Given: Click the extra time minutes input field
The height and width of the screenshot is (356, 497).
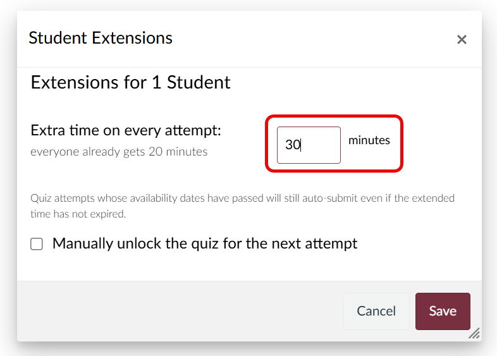Looking at the screenshot, I should pyautogui.click(x=309, y=145).
